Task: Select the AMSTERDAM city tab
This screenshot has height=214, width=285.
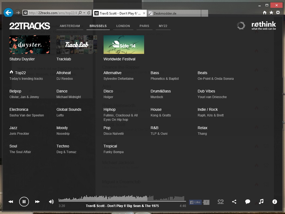Action: (70, 26)
